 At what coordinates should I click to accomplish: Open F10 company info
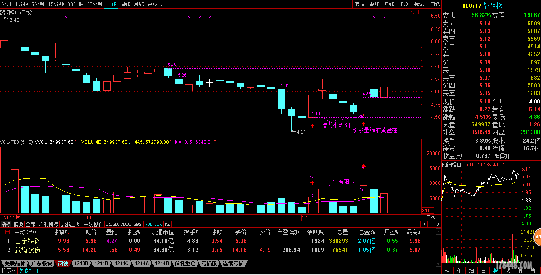404,4
